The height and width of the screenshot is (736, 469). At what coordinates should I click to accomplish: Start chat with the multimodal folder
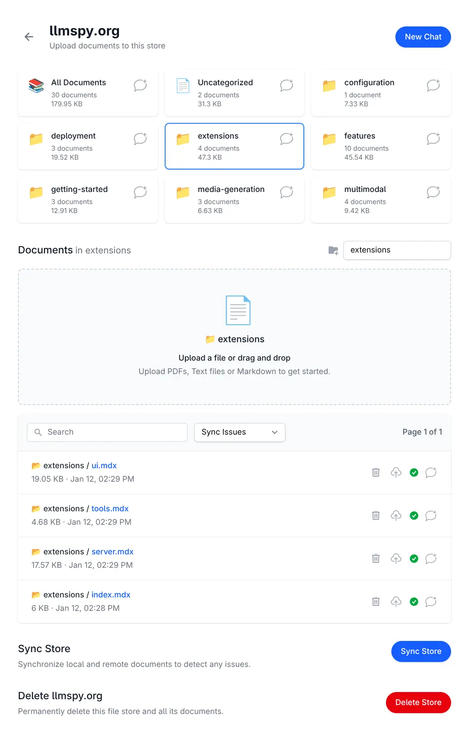(x=433, y=192)
